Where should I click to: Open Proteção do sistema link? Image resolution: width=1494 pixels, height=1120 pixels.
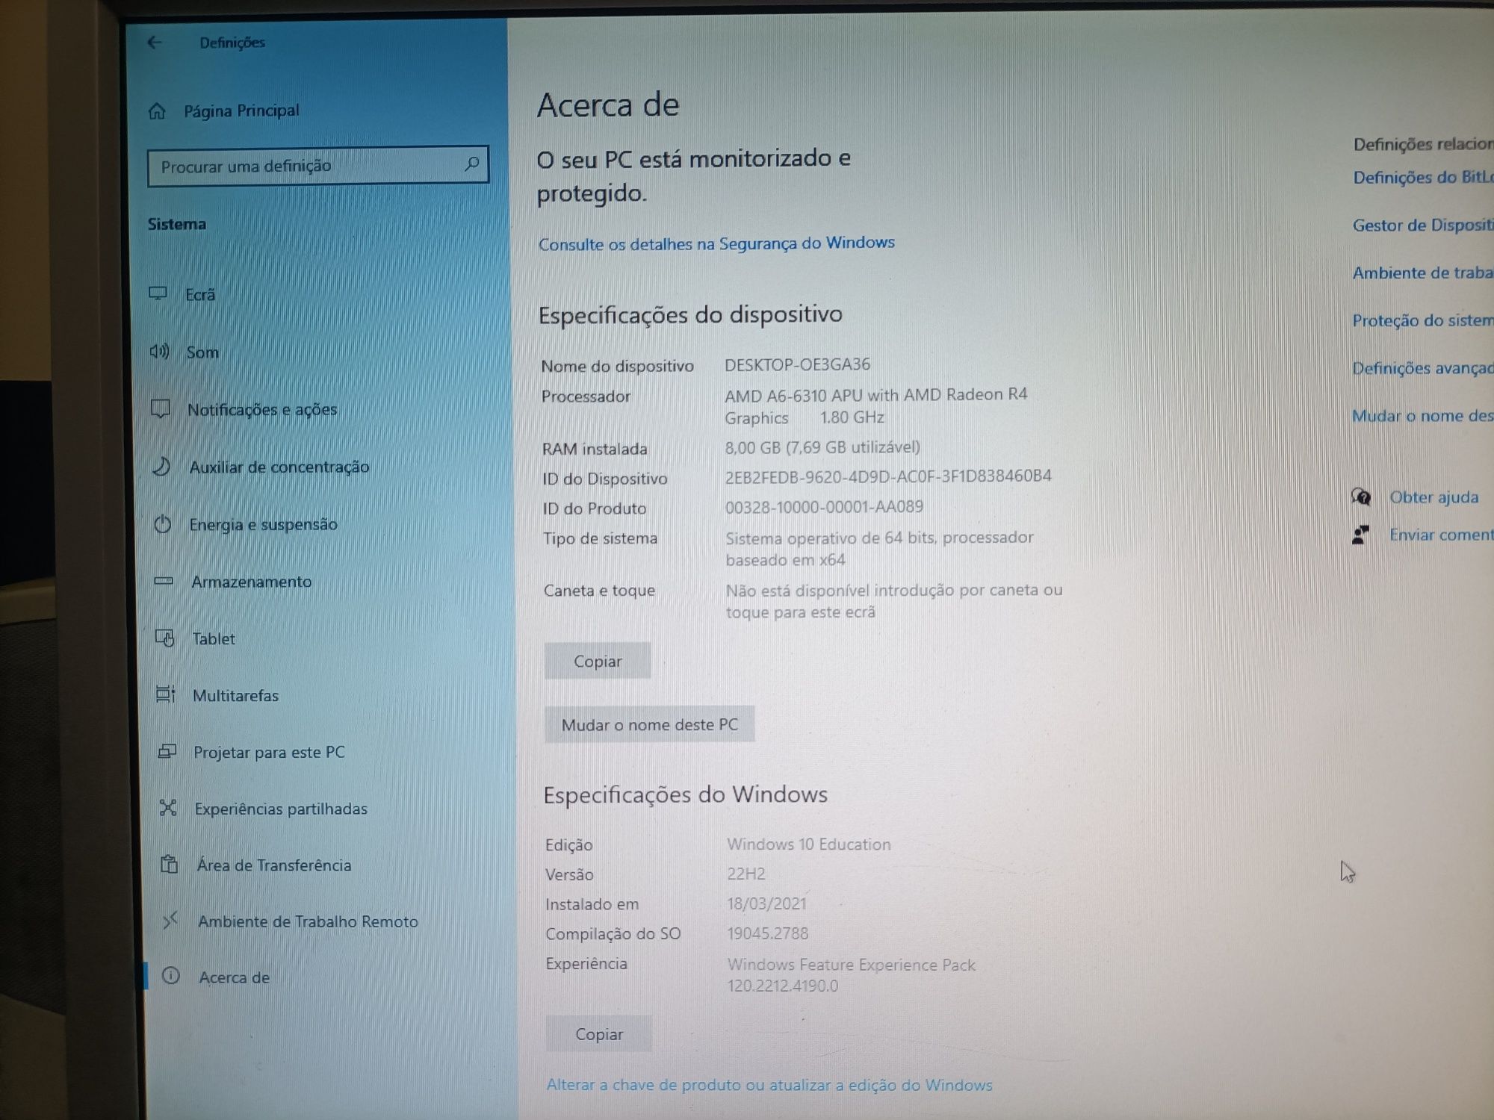[x=1423, y=320]
